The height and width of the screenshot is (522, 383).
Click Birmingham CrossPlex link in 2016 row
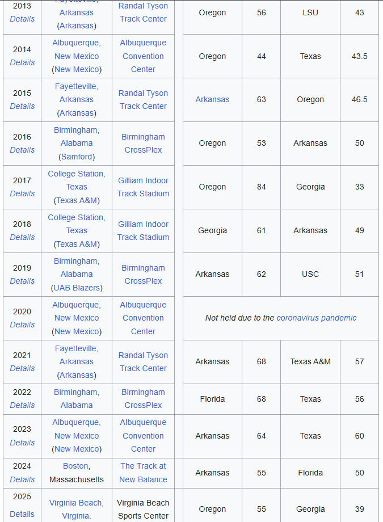tap(143, 143)
